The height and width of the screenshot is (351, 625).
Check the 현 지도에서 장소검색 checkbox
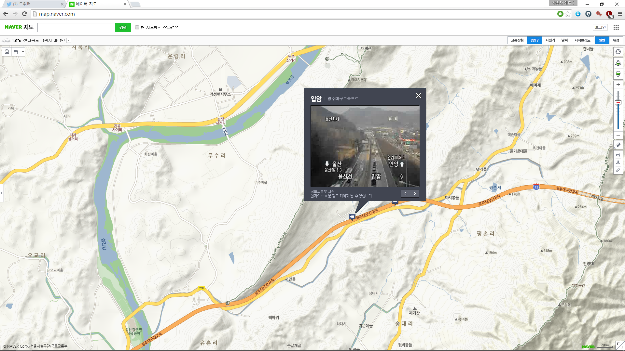[x=137, y=27]
